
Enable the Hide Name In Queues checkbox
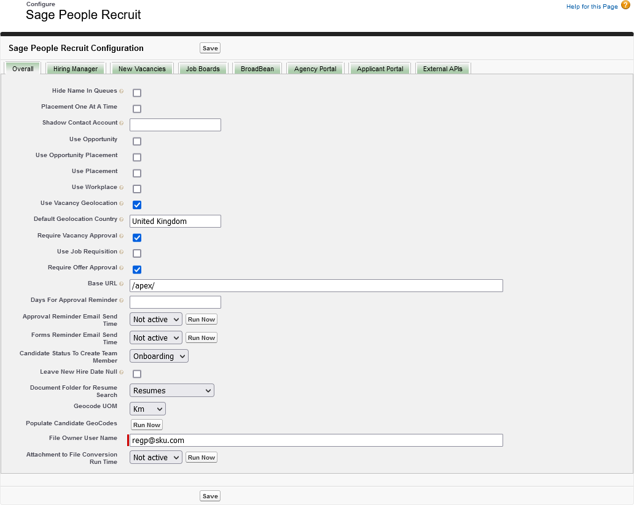click(137, 93)
